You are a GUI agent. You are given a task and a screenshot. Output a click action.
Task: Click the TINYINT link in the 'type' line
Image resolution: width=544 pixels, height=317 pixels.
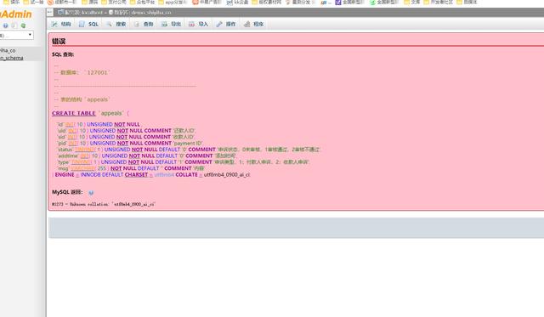pyautogui.click(x=82, y=162)
